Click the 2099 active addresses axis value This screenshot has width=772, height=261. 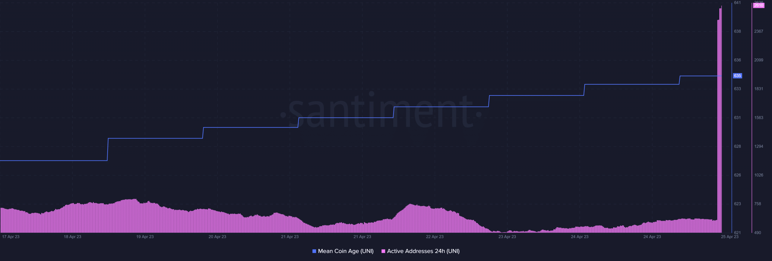click(x=758, y=60)
